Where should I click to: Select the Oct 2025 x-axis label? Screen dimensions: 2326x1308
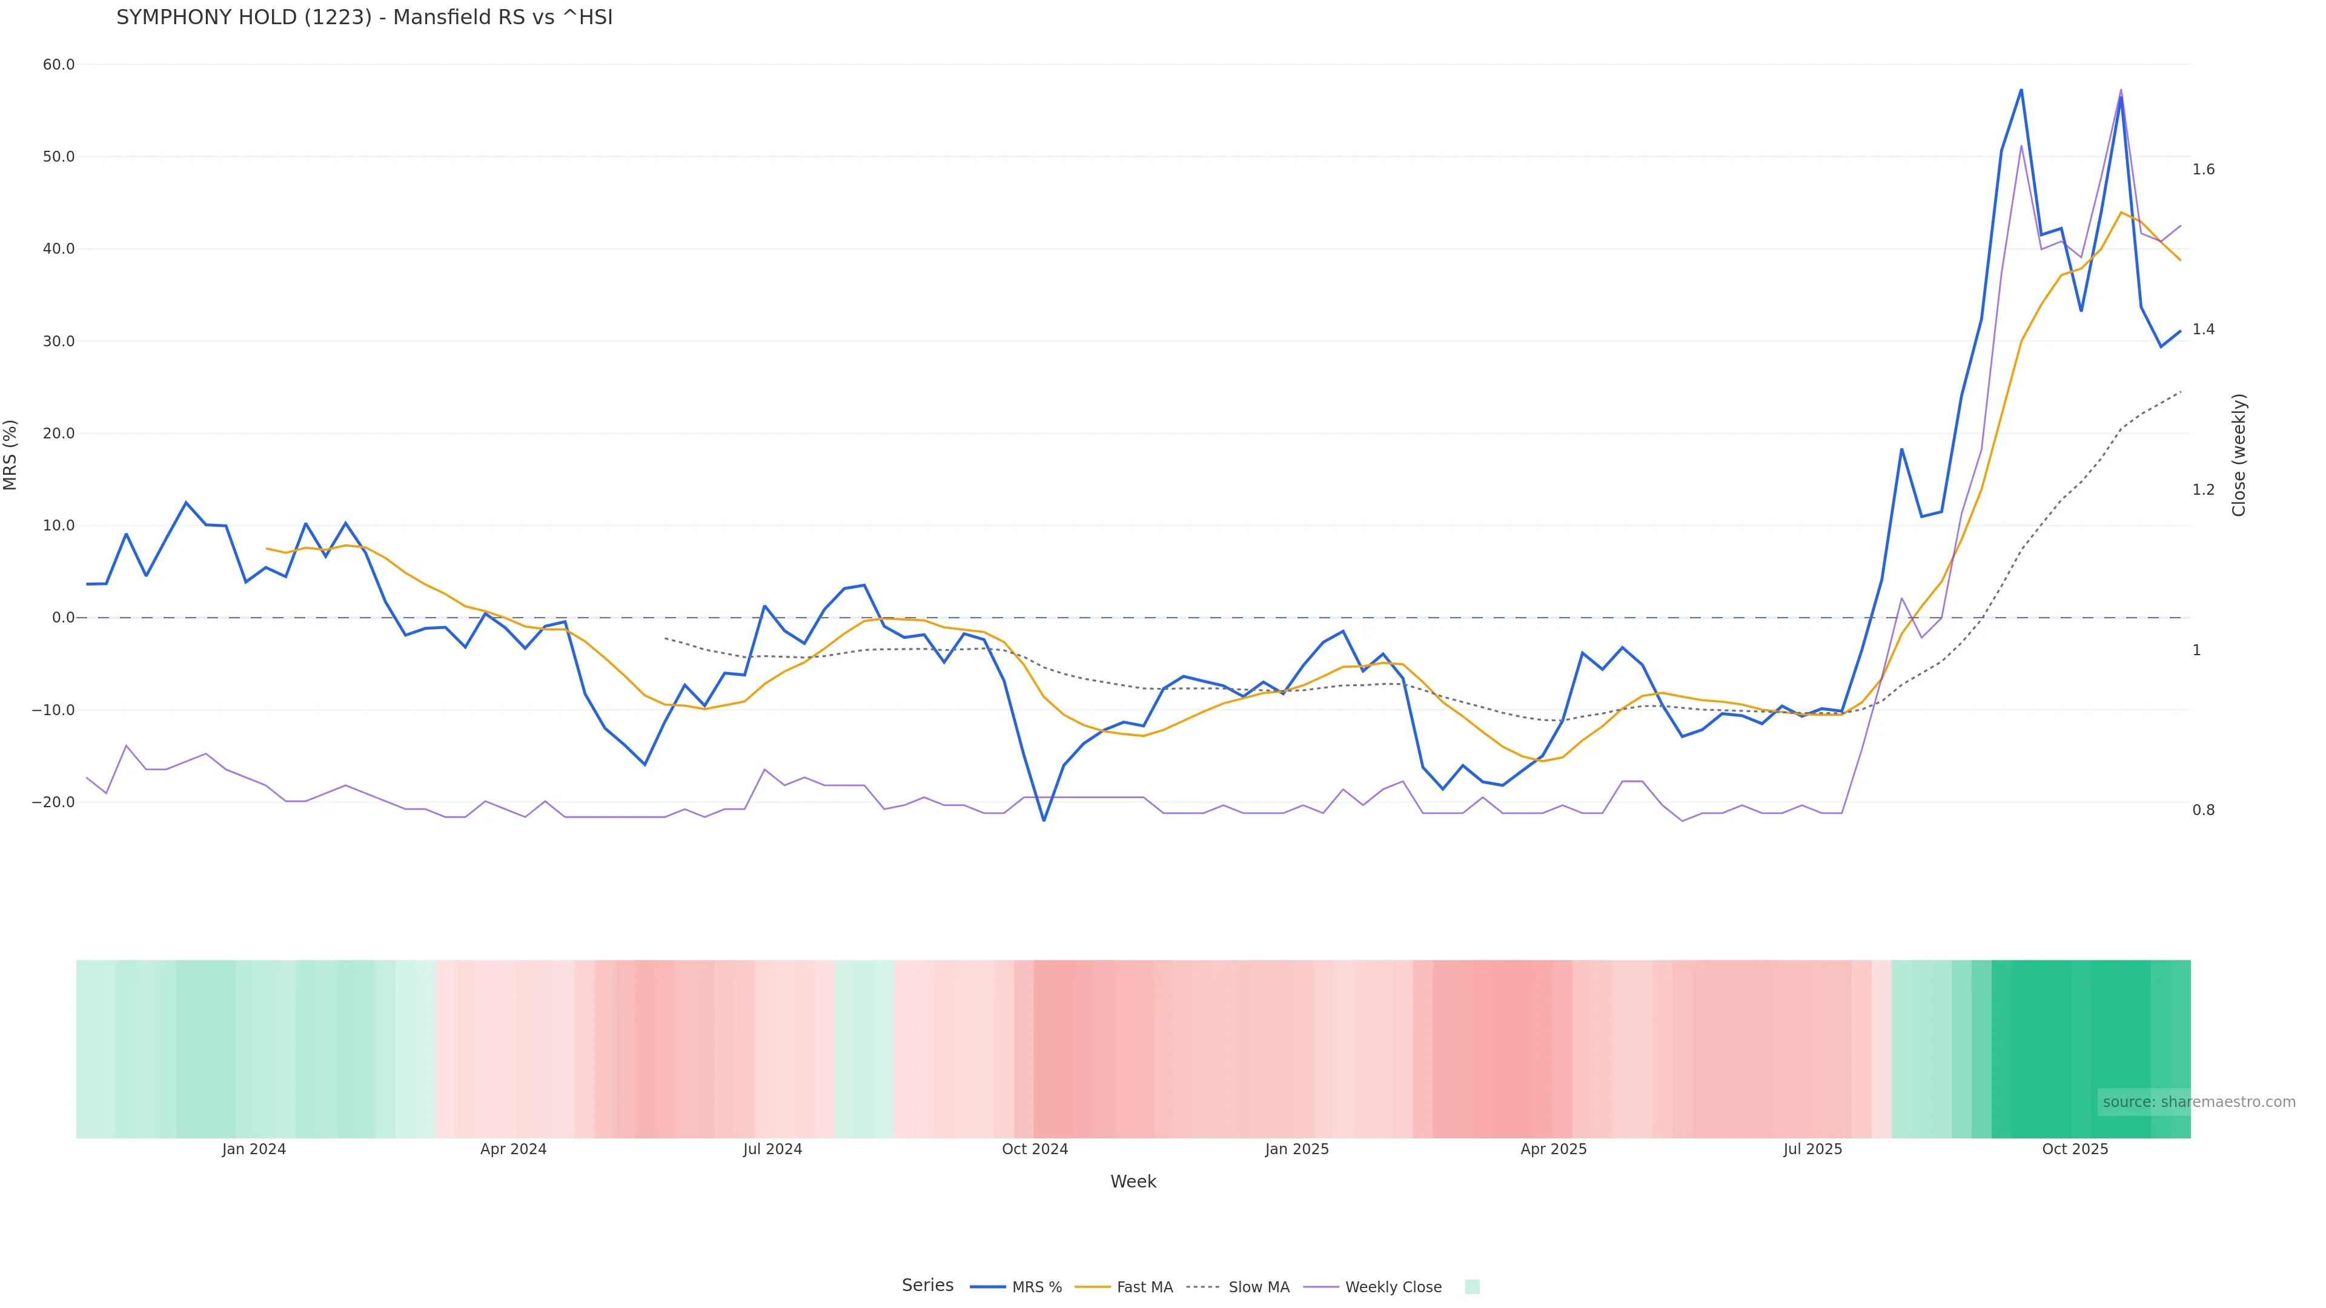(x=2075, y=1150)
